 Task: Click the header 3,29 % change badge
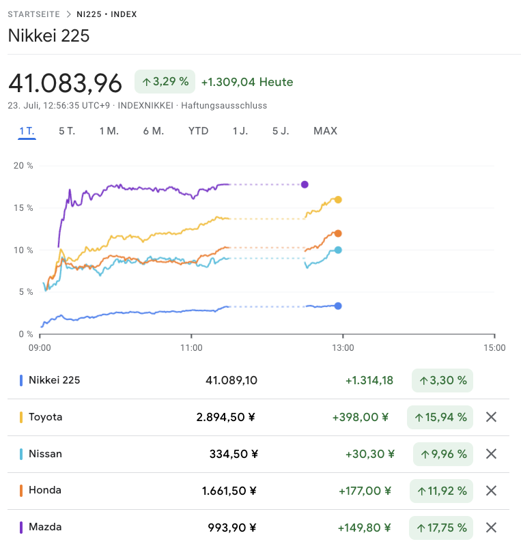point(165,81)
